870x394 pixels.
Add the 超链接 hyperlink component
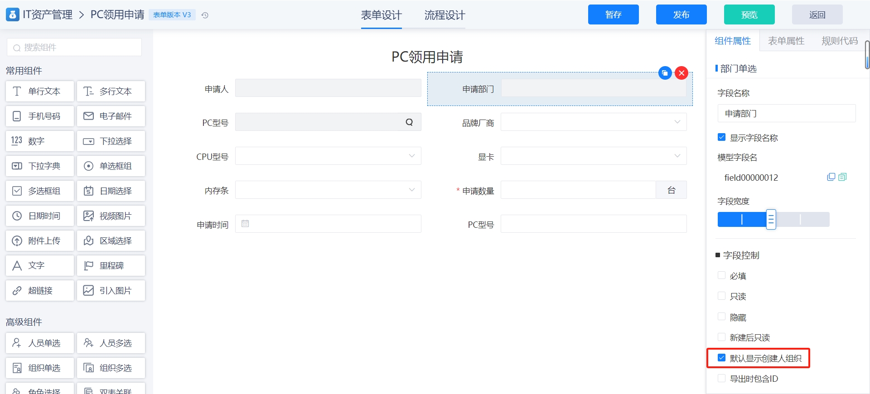(39, 290)
